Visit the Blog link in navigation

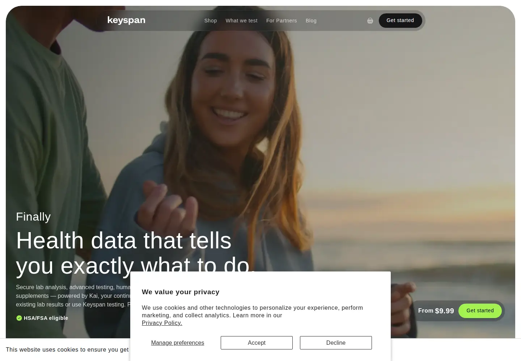click(x=311, y=21)
